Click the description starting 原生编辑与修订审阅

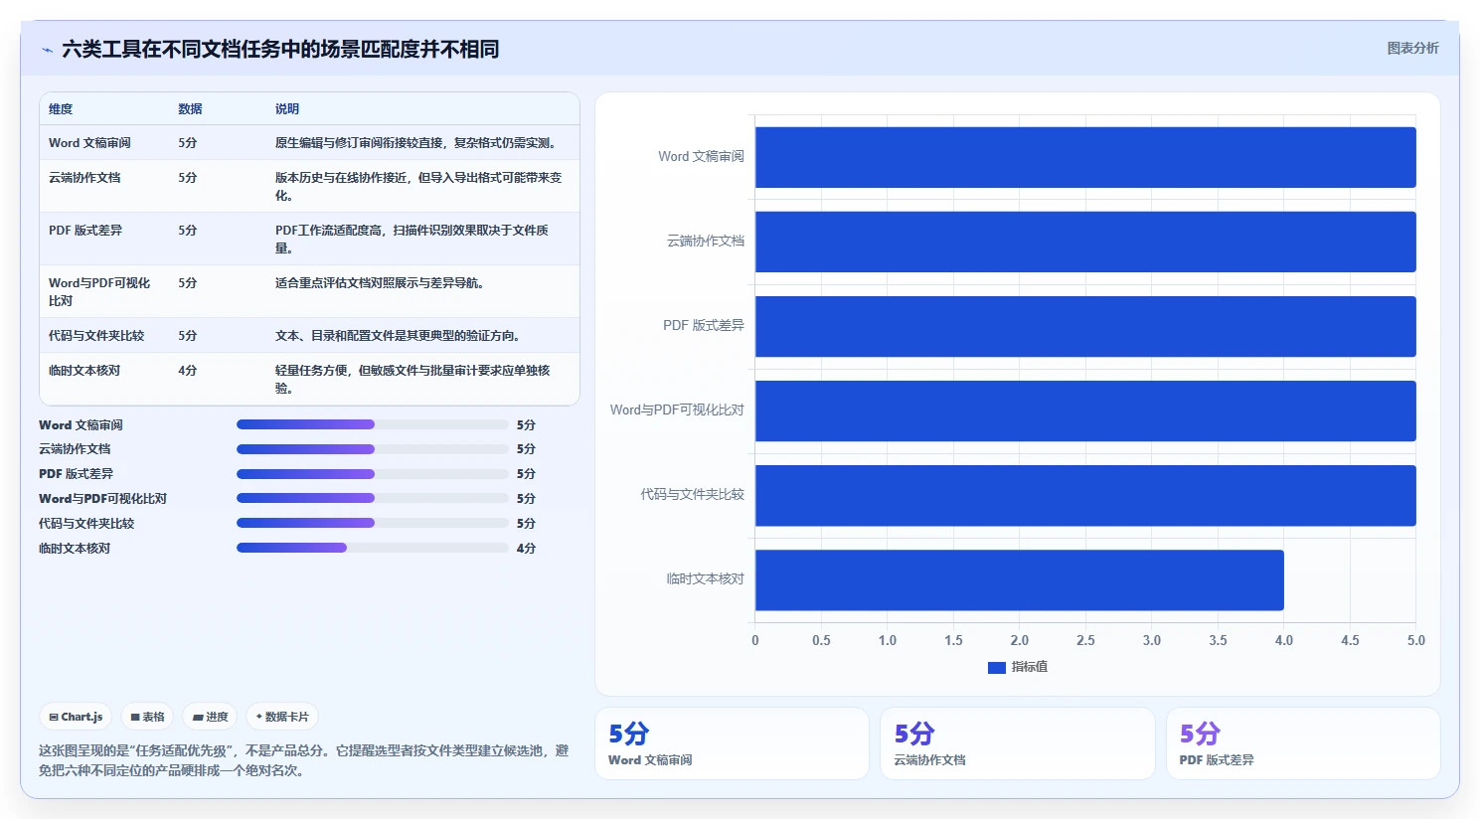tap(415, 143)
